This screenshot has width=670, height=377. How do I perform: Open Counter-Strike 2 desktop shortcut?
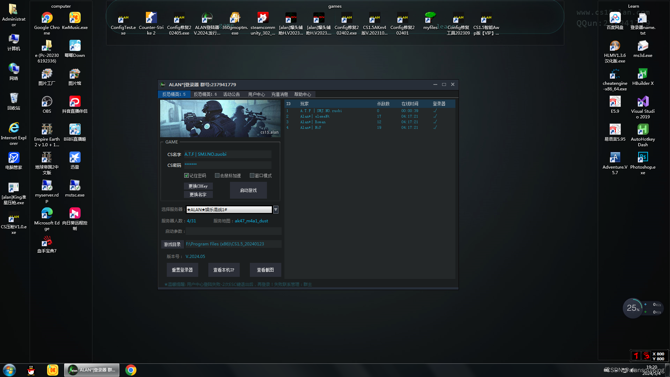[151, 18]
